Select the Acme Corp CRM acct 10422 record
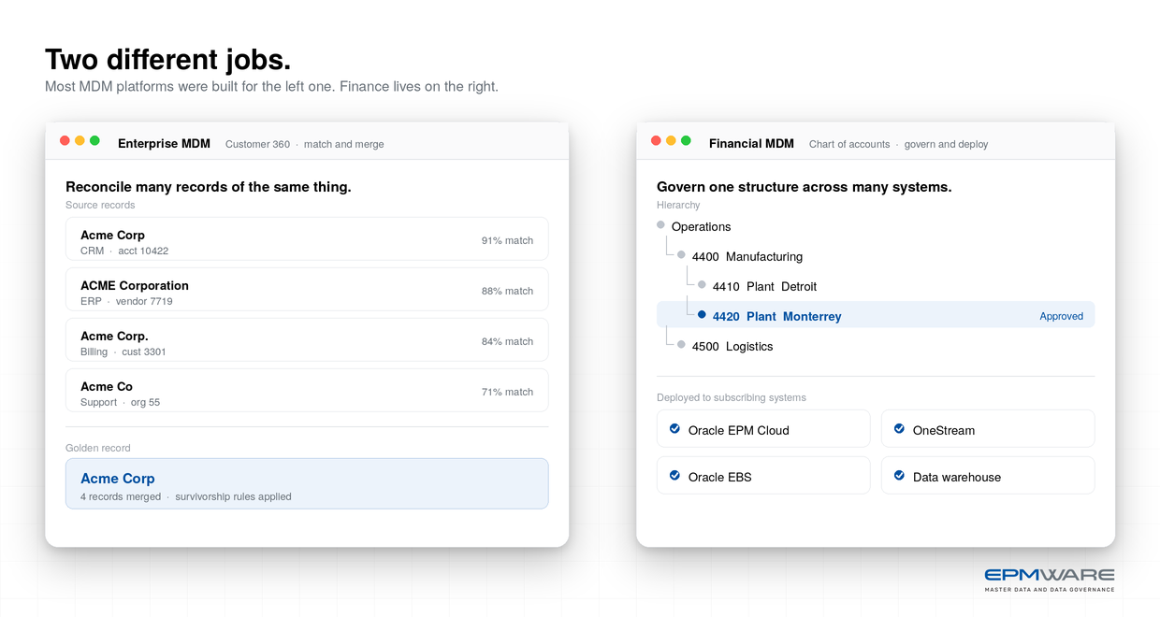 pyautogui.click(x=307, y=239)
